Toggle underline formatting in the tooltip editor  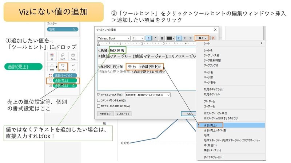click(162, 38)
